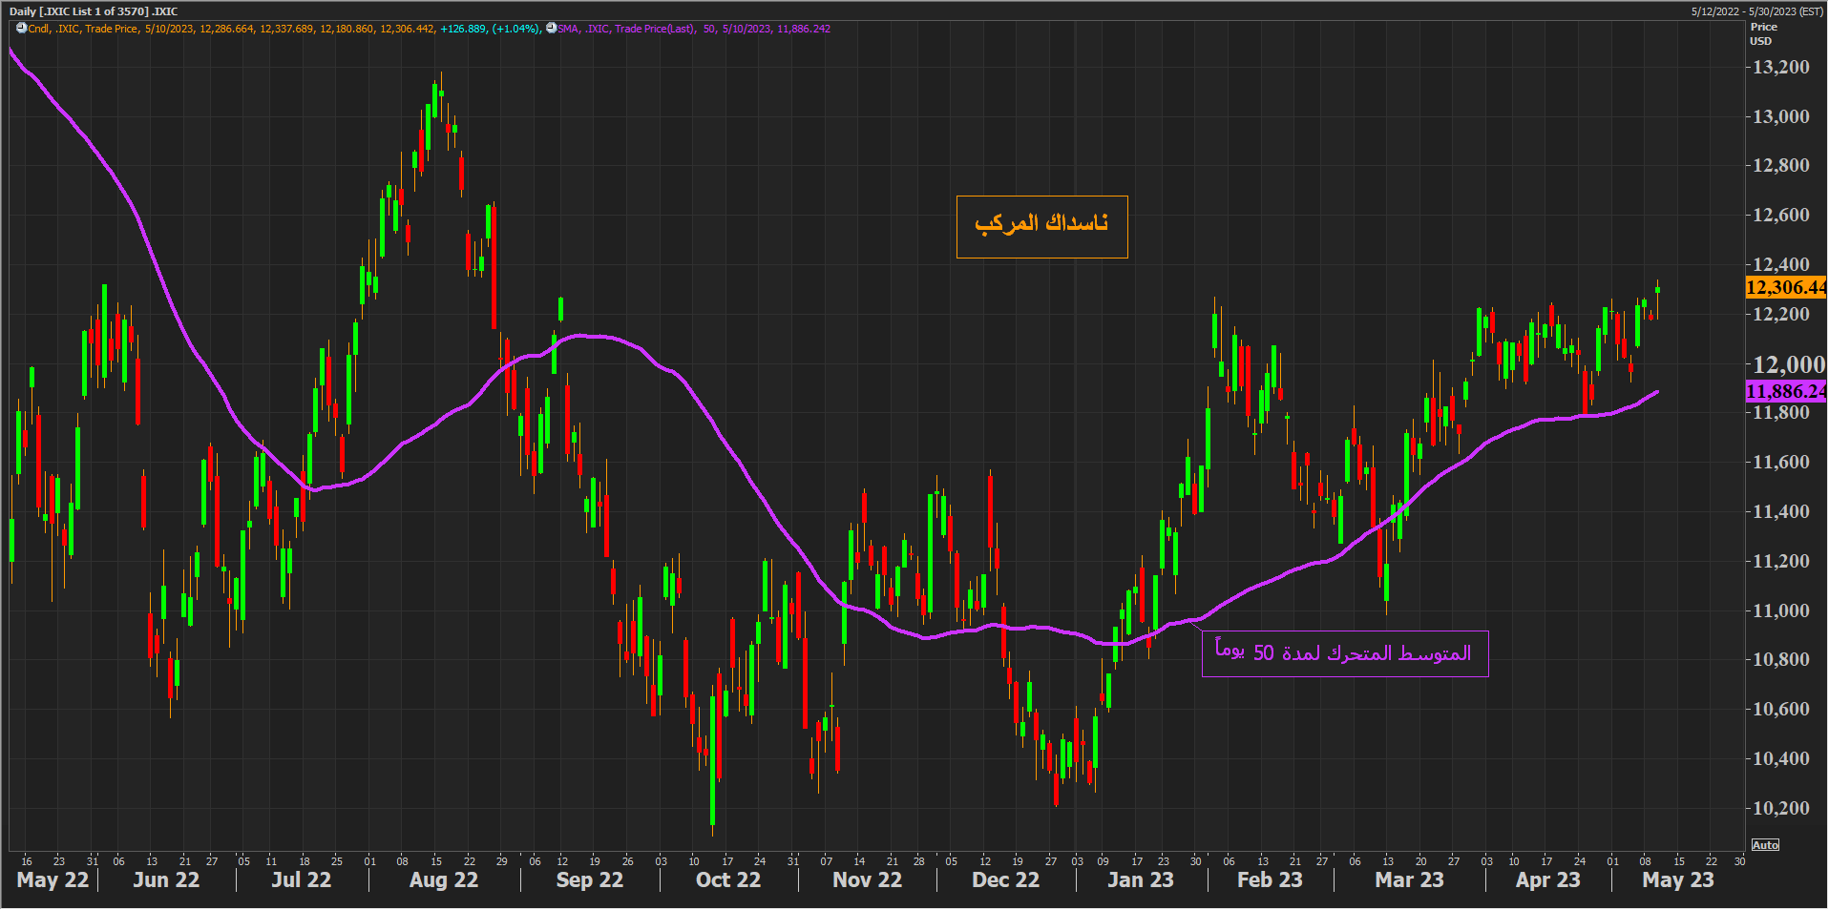Click the 12,600 price axis label
The height and width of the screenshot is (910, 1829).
click(1780, 215)
